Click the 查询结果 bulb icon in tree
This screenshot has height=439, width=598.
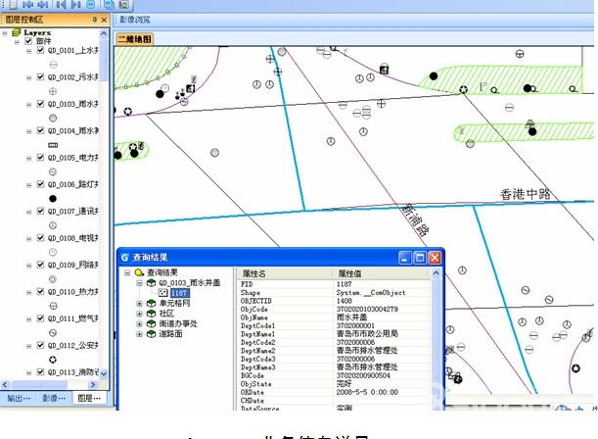click(x=140, y=271)
